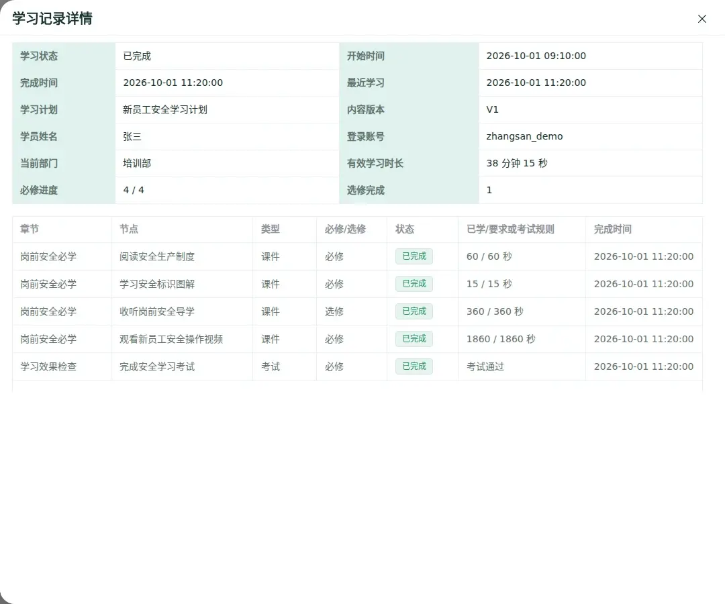Image resolution: width=725 pixels, height=604 pixels.
Task: Click the 完成时间 label in the summary
Action: pyautogui.click(x=39, y=83)
